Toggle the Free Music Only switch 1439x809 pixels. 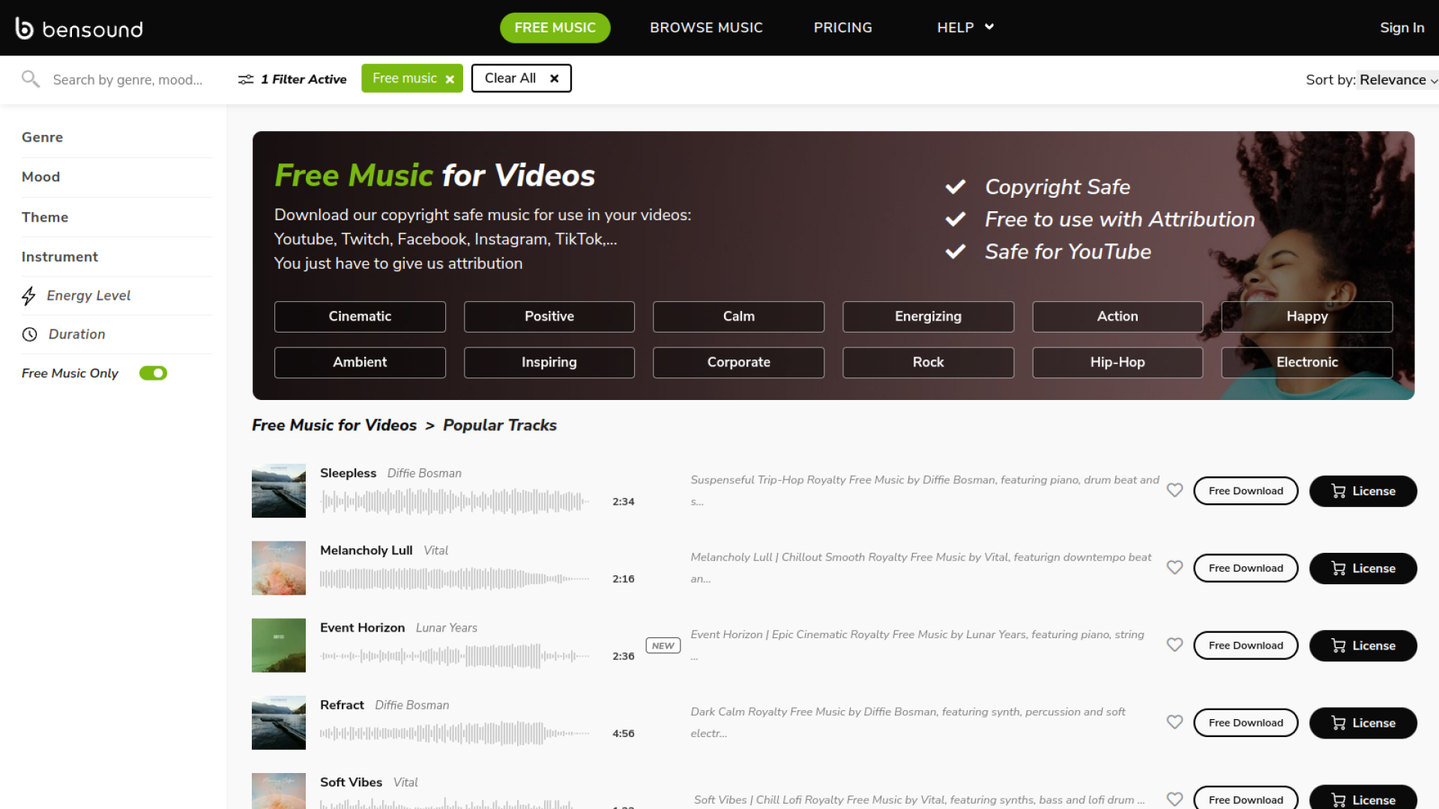pos(153,373)
